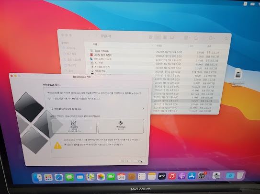Open Maps from the Dock
260x194 pixels.
[90, 177]
